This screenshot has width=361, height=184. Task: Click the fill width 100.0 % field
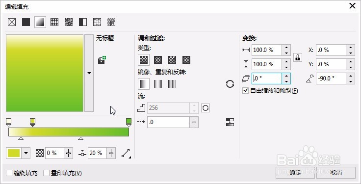(267, 50)
